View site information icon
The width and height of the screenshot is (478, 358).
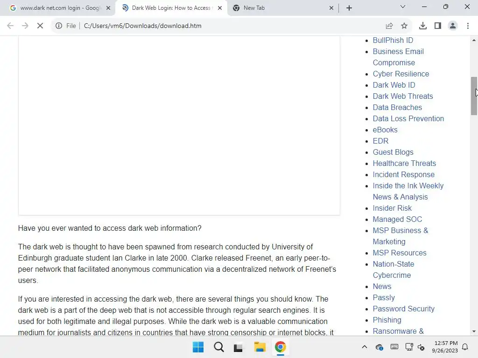pyautogui.click(x=59, y=26)
